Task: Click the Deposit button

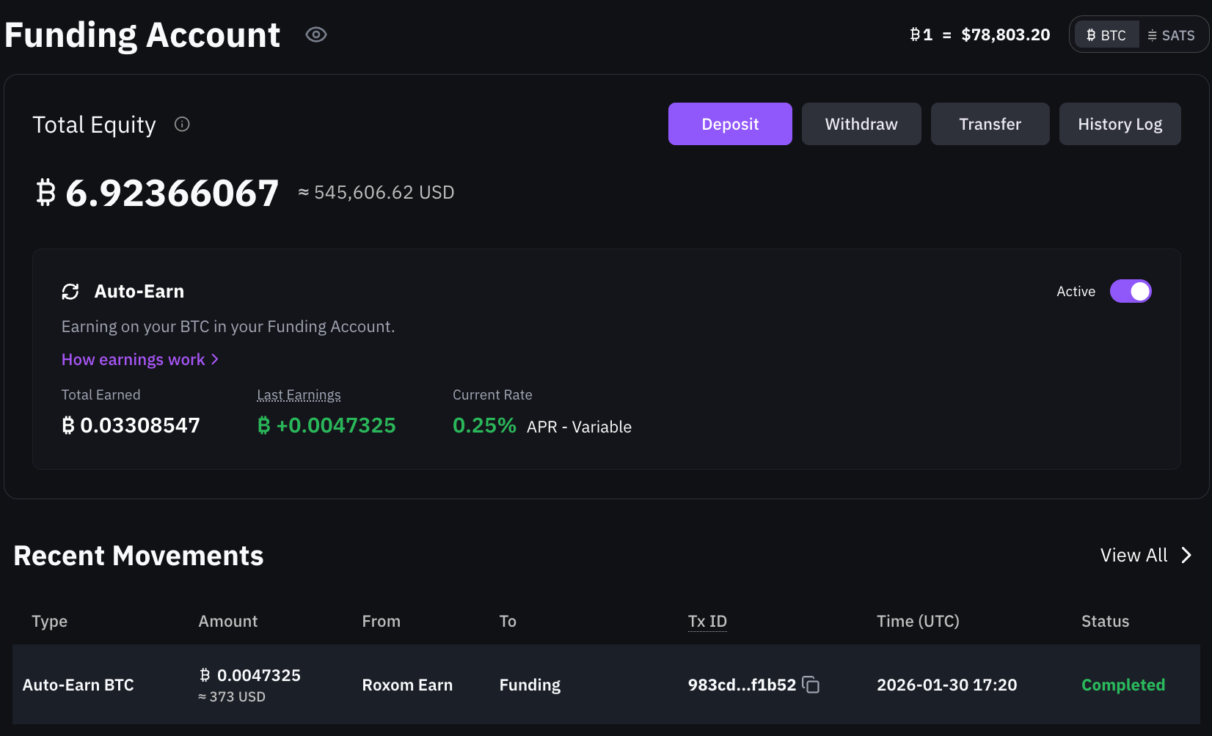Action: coord(730,124)
